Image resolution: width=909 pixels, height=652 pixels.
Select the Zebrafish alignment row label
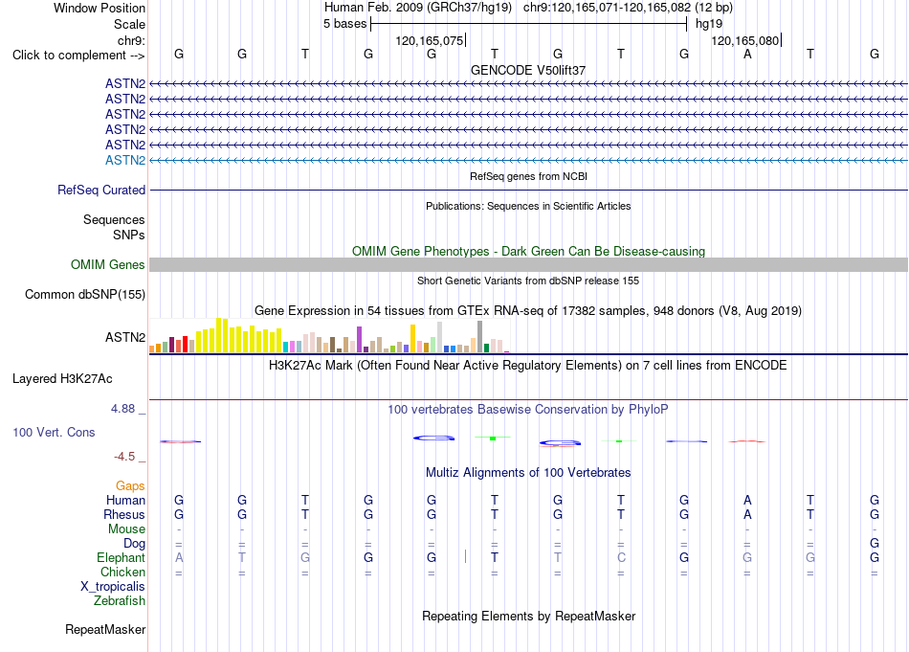point(120,601)
